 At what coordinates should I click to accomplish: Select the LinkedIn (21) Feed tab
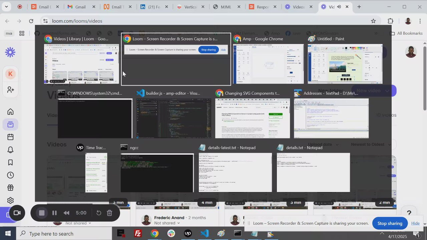pos(154,7)
